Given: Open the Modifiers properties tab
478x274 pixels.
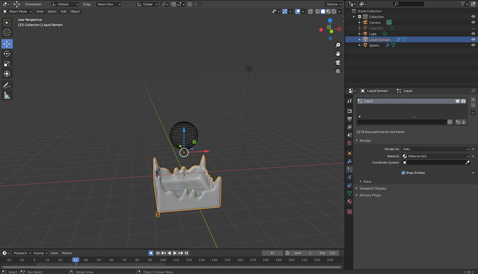Looking at the screenshot, I should coord(350,161).
